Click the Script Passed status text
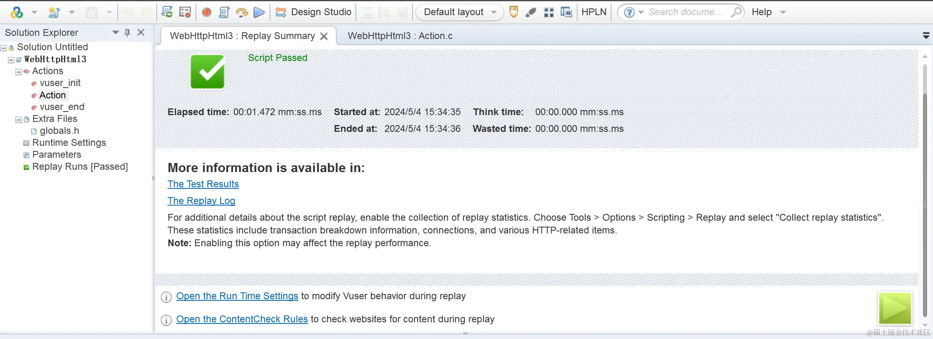933x339 pixels. [x=278, y=58]
